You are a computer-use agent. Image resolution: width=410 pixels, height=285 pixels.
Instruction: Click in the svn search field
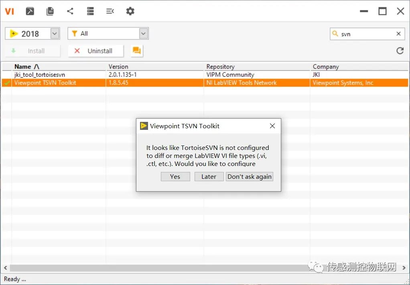(x=365, y=34)
